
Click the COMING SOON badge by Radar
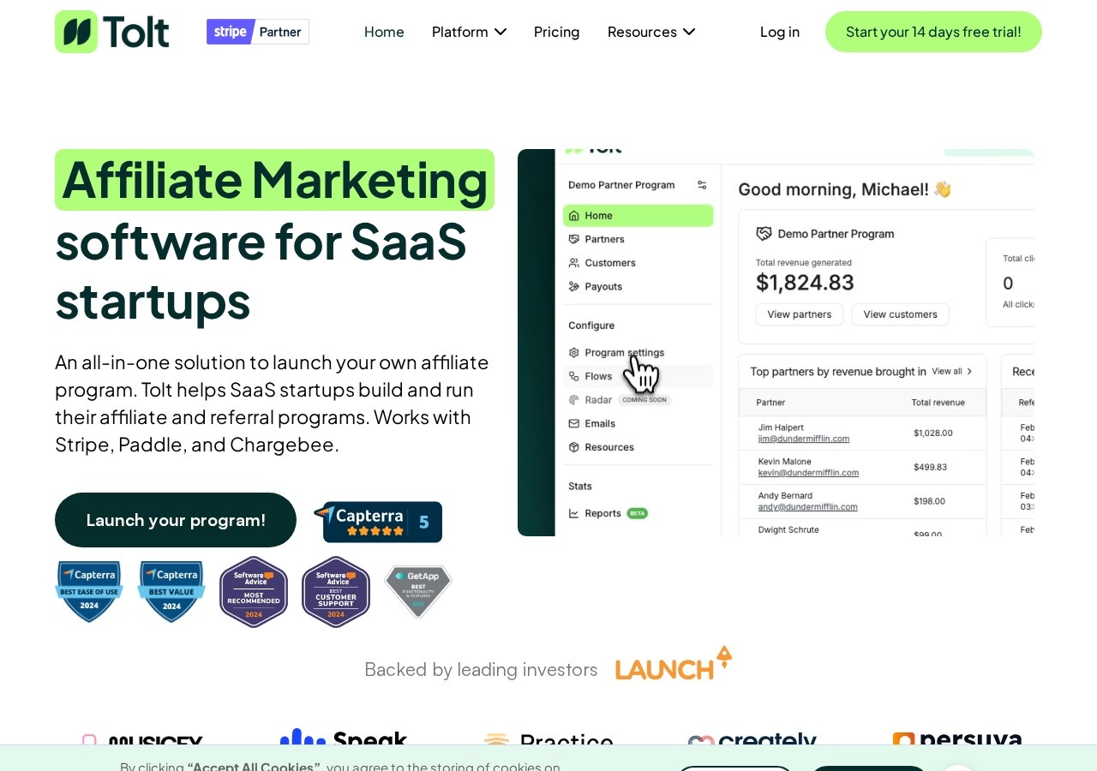(x=644, y=400)
